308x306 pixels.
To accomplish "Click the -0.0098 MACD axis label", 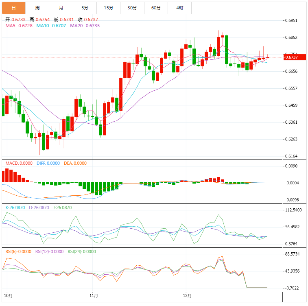I will tap(292, 200).
